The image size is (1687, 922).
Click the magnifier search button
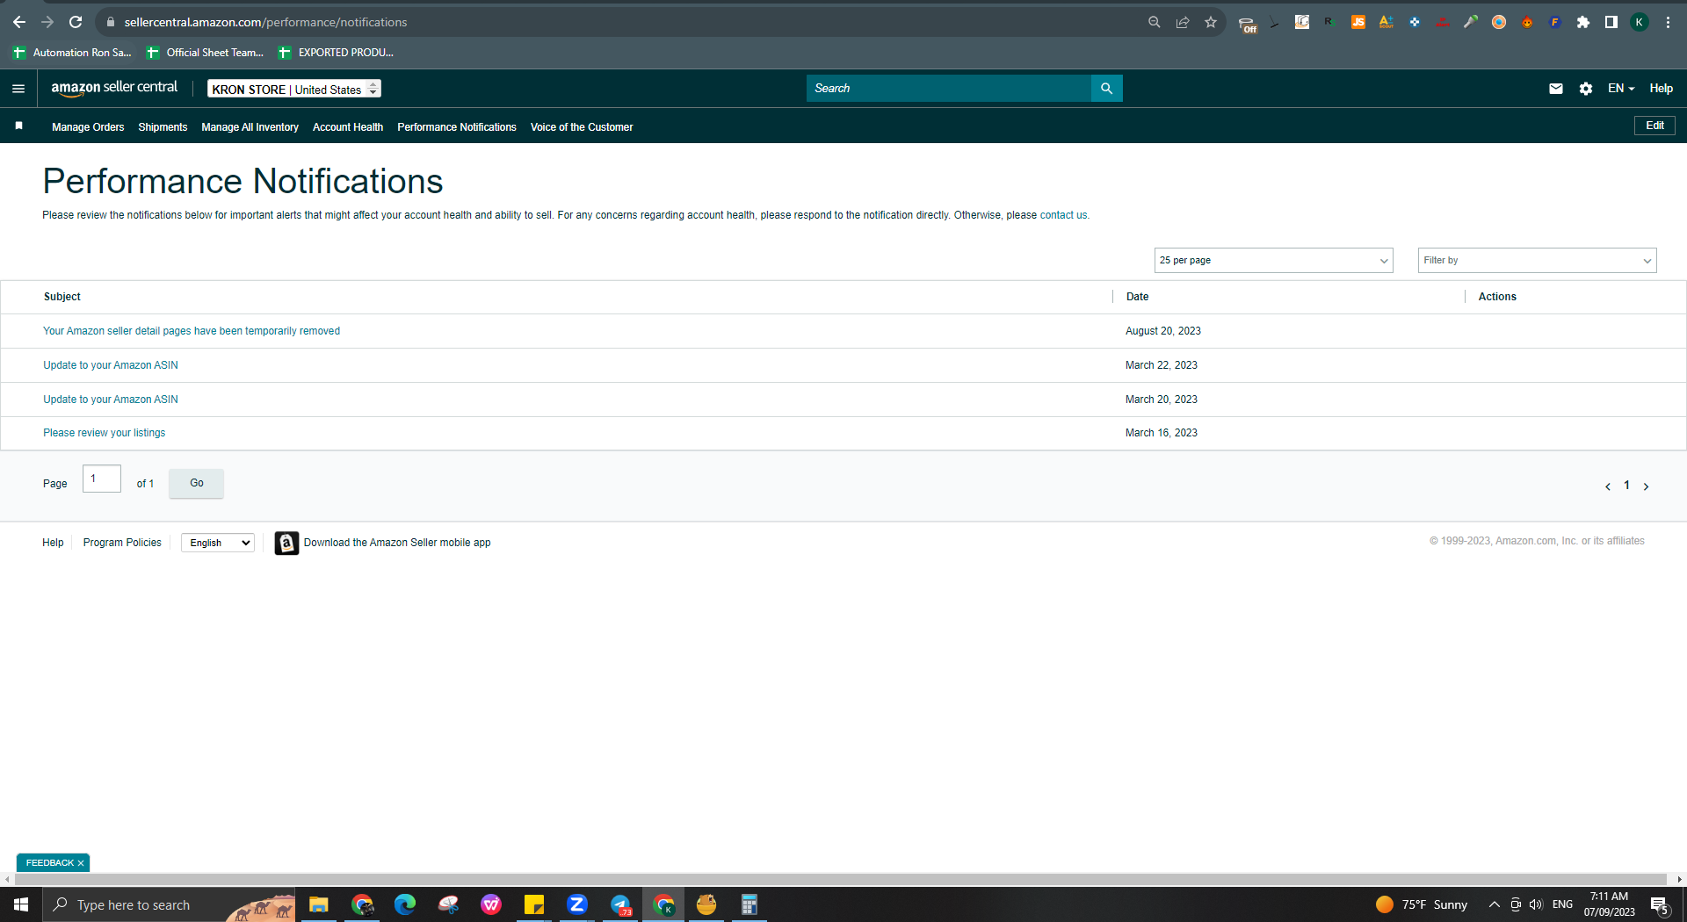(1107, 89)
